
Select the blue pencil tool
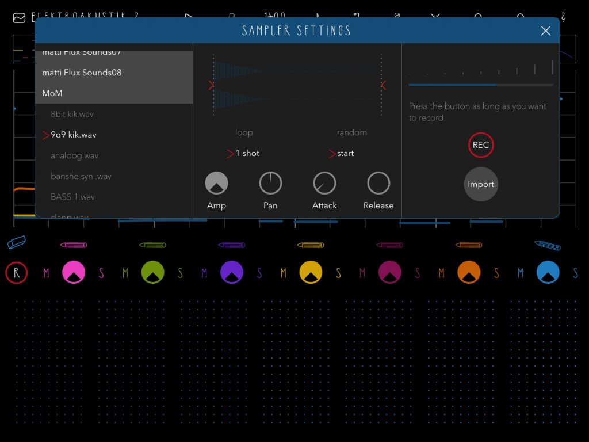[547, 245]
